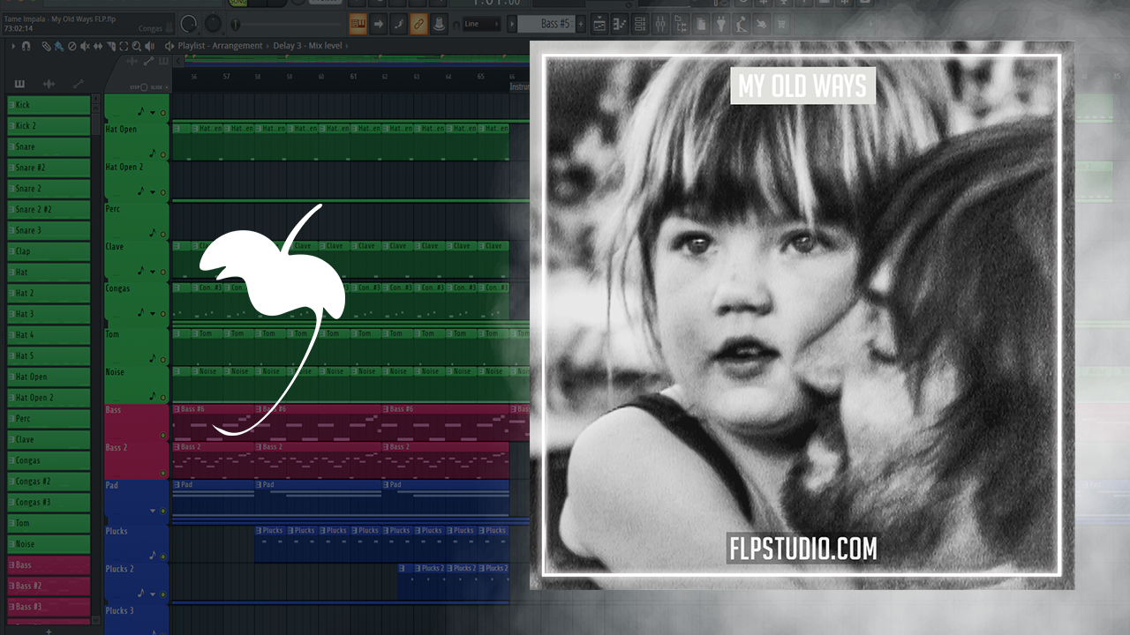Toggle the multilink to controllers button
This screenshot has height=635, width=1130.
(x=418, y=24)
